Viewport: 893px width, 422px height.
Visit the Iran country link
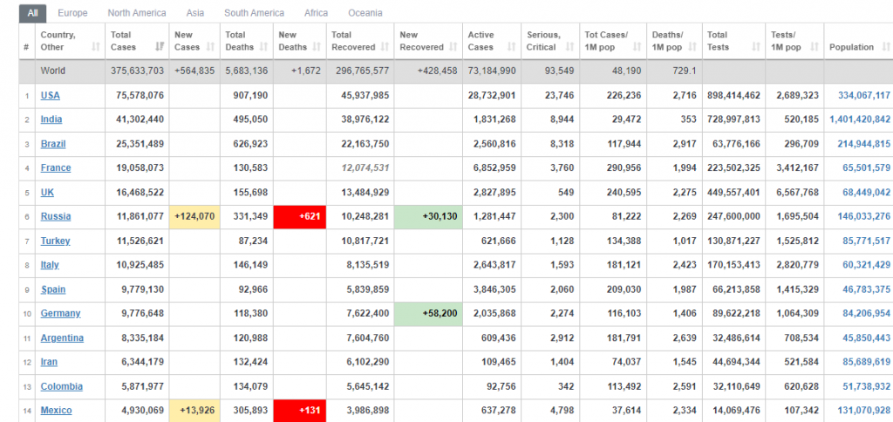tap(49, 362)
